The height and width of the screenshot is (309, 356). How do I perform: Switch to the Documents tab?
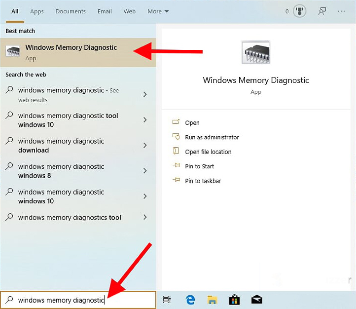coord(71,11)
